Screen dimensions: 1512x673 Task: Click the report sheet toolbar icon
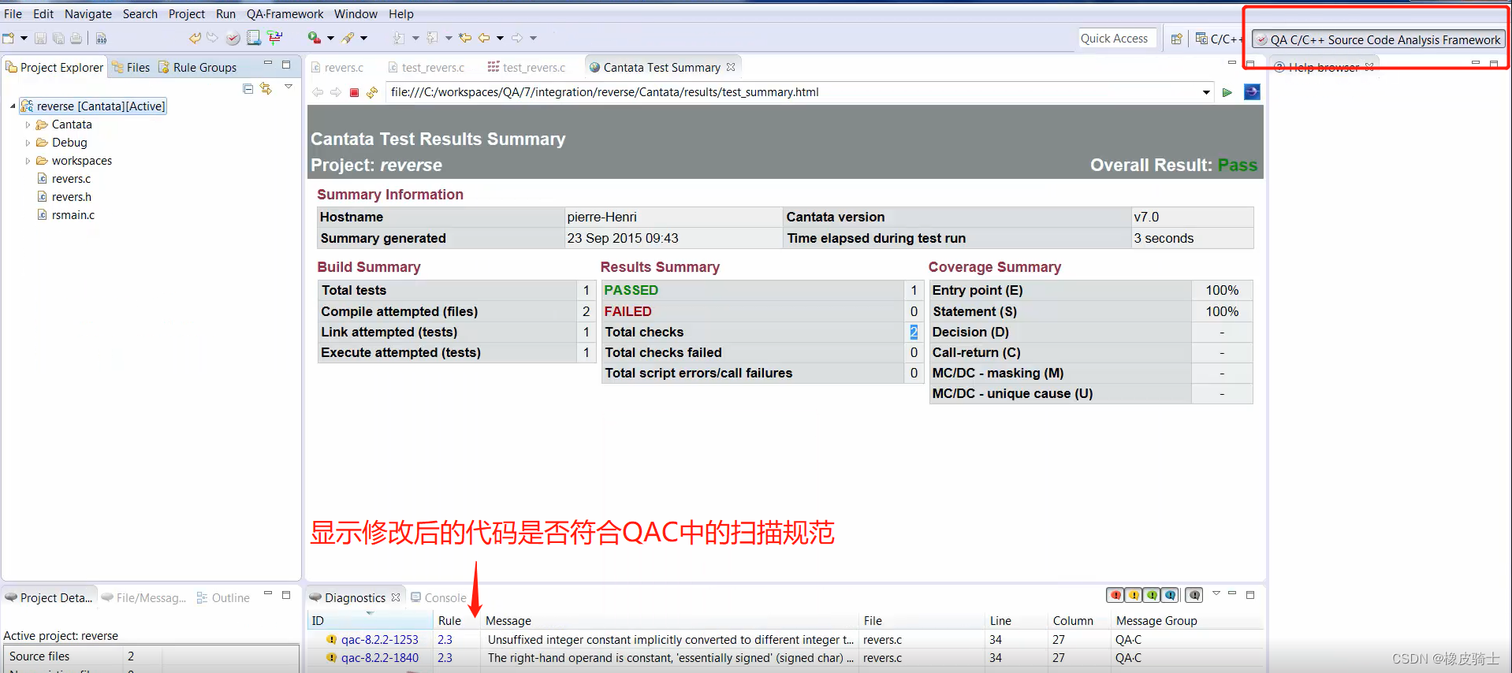pyautogui.click(x=254, y=38)
